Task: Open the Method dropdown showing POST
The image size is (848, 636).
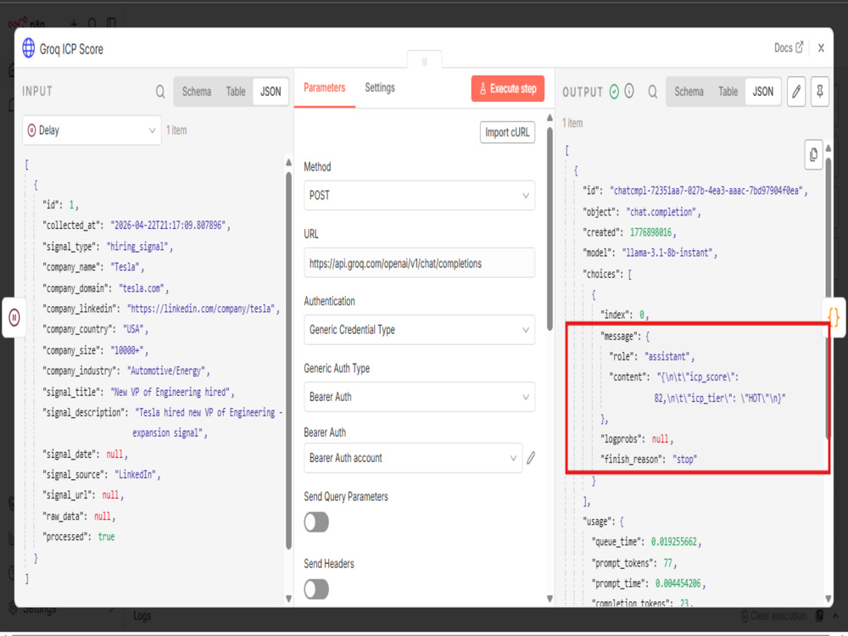Action: click(419, 195)
